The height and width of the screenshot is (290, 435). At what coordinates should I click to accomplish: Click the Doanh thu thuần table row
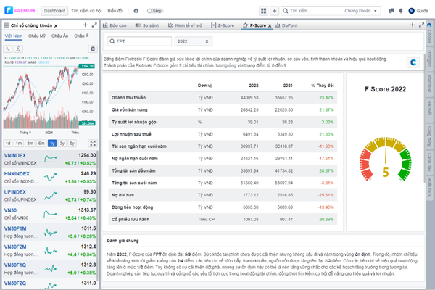click(223, 98)
